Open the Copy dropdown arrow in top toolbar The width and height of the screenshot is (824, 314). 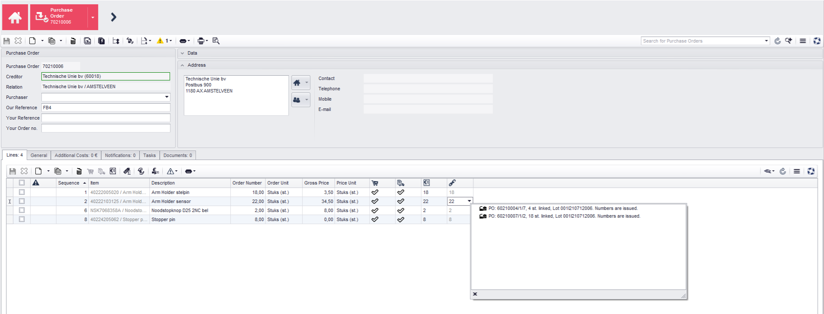[x=61, y=41]
